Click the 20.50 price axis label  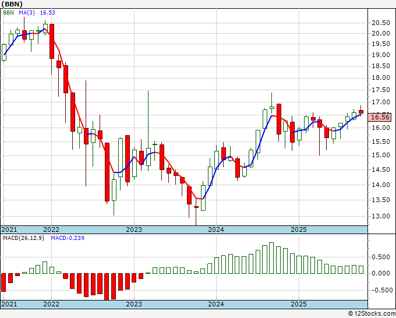(381, 23)
